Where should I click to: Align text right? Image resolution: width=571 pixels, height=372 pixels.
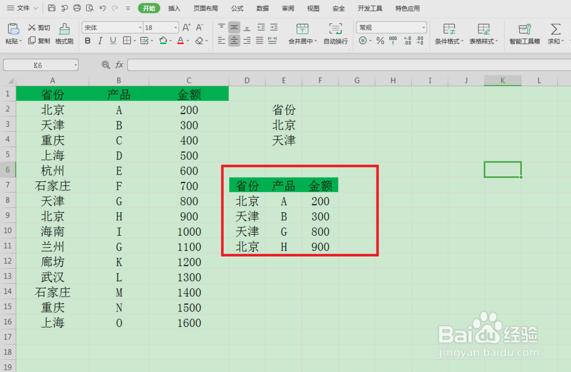(x=247, y=41)
